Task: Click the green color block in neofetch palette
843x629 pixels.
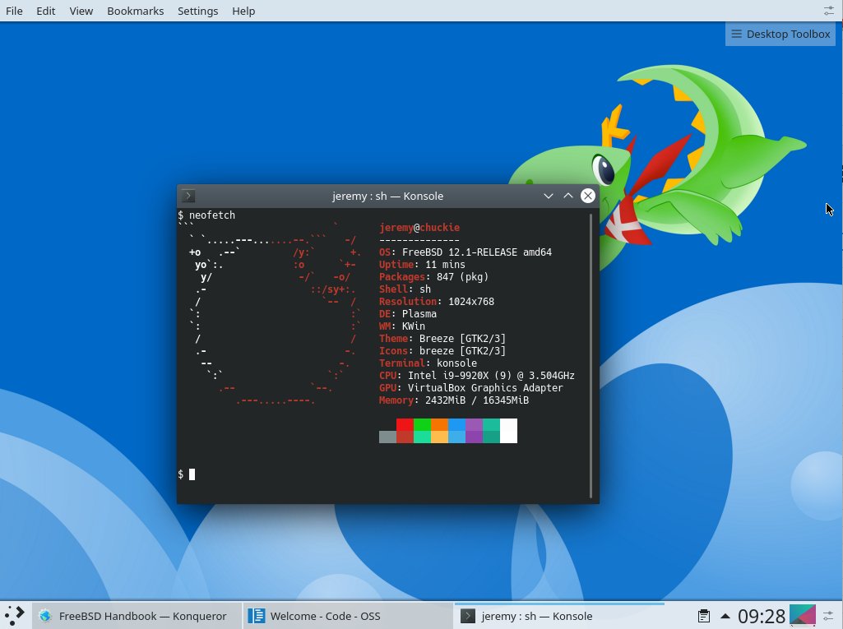Action: pyautogui.click(x=422, y=425)
